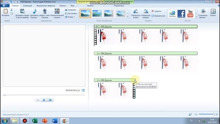Screen dimensions: 220x124
Task: Open the Главная (Home) ribbon tab
Action: (15, 6)
